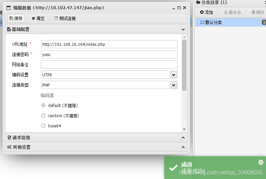Viewport: 266px width, 179px height.
Task: Test the connection with 测试连接
Action: click(65, 18)
